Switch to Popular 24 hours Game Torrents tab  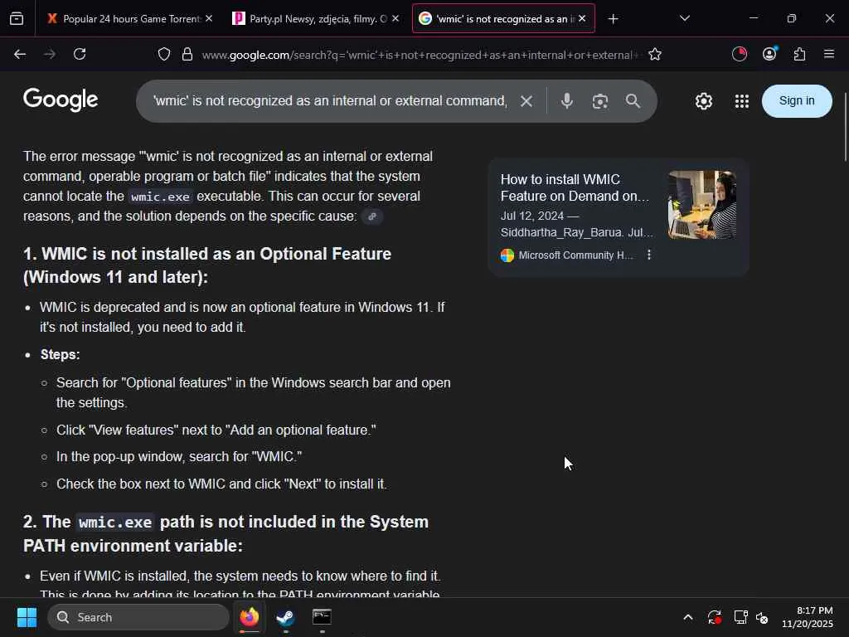[x=124, y=18]
